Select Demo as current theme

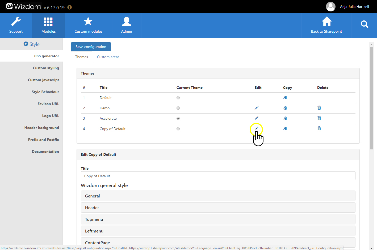[x=178, y=108]
